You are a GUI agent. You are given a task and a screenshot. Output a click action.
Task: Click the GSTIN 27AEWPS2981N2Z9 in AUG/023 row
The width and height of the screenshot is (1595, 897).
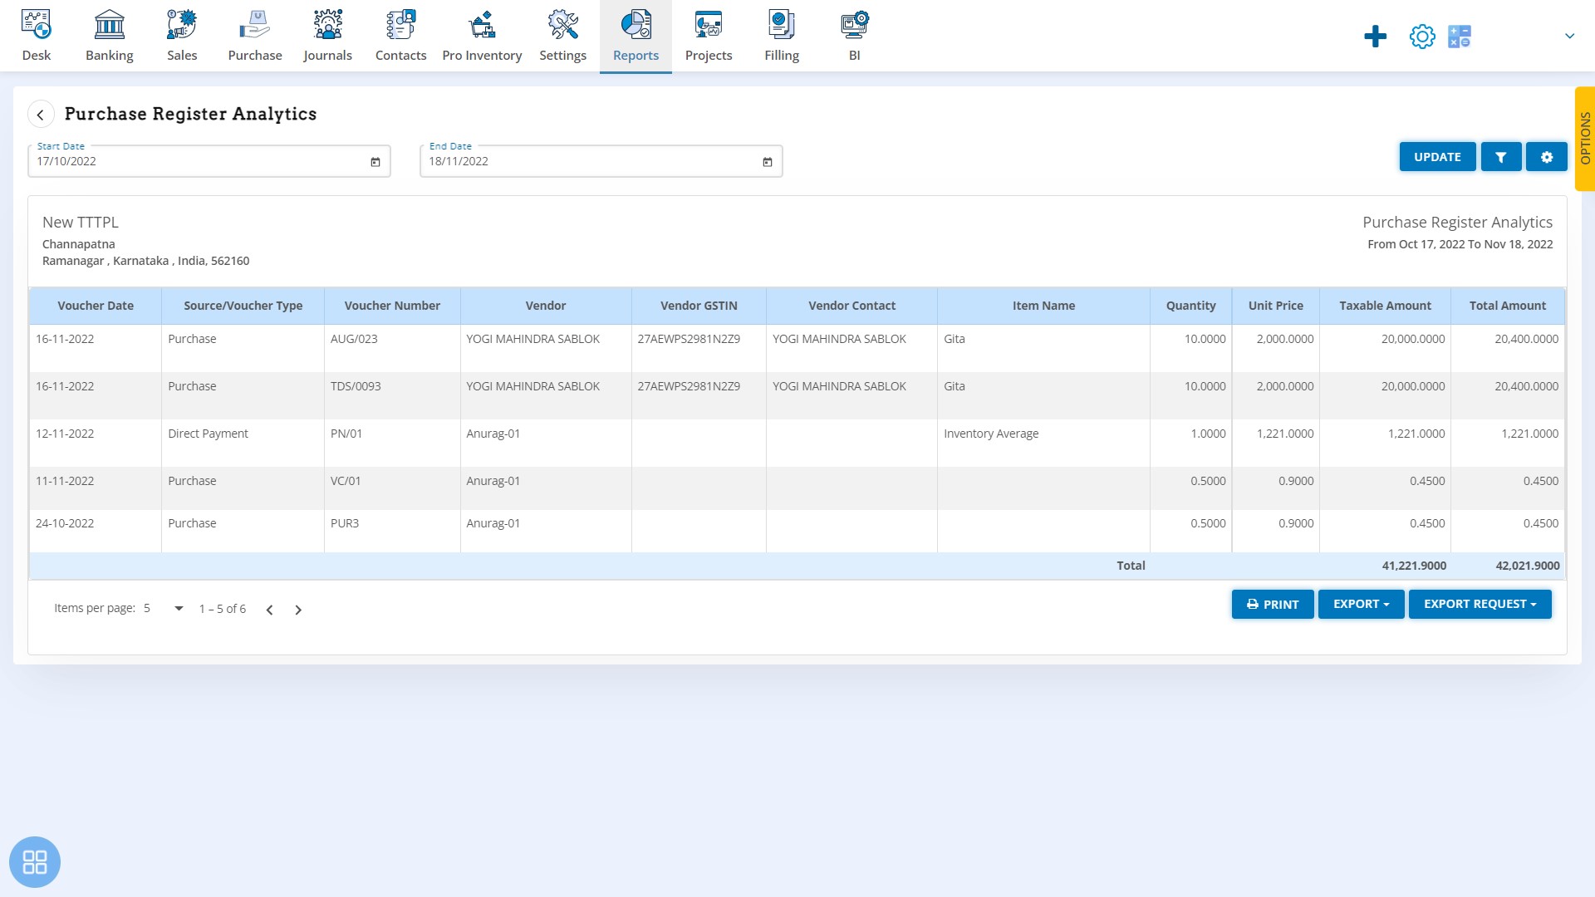(689, 339)
